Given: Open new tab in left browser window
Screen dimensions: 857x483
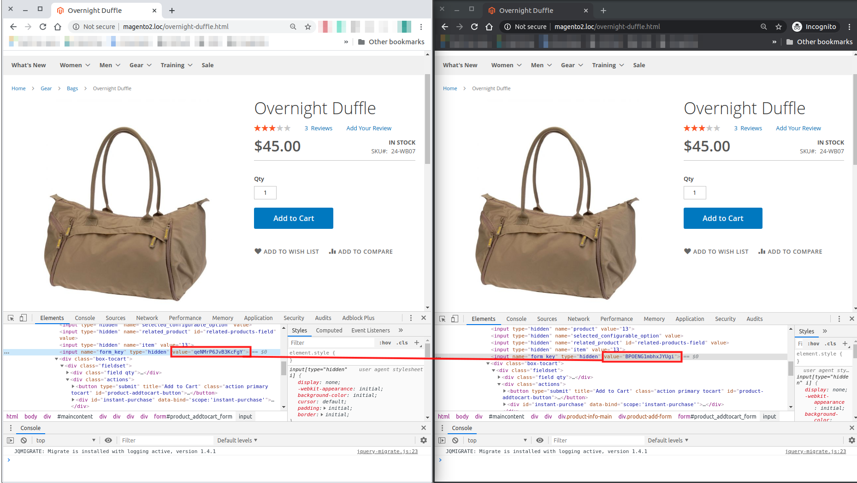Looking at the screenshot, I should pyautogui.click(x=172, y=10).
